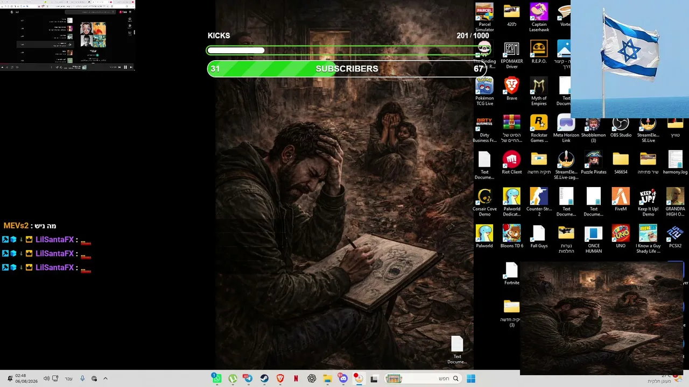Pause playback in the small browser window
The image size is (689, 387).
tap(125, 67)
